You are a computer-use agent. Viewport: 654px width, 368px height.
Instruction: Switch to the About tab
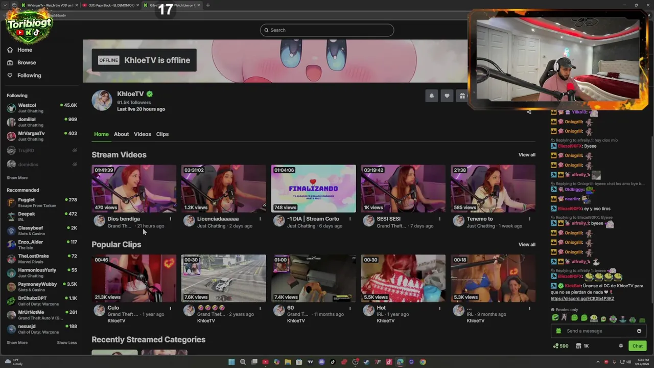(121, 134)
